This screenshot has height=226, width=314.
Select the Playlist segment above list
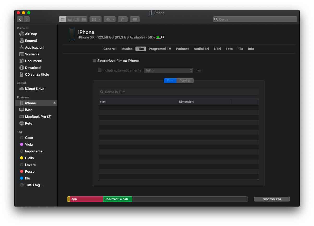(x=185, y=81)
